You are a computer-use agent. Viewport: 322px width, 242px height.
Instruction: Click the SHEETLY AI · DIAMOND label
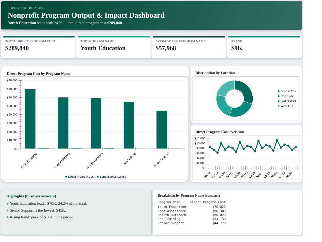[26, 8]
